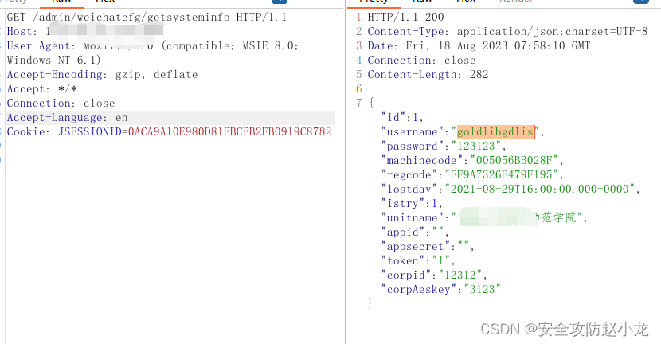Click the 'Windows NT 6.1)' continuation line

(x=54, y=61)
